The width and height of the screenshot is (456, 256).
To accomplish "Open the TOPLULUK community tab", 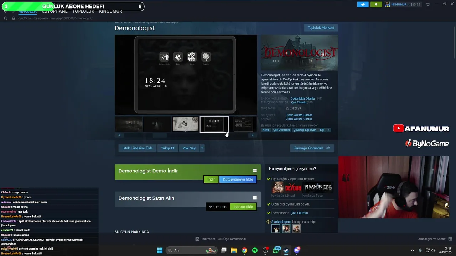I will coord(83,12).
